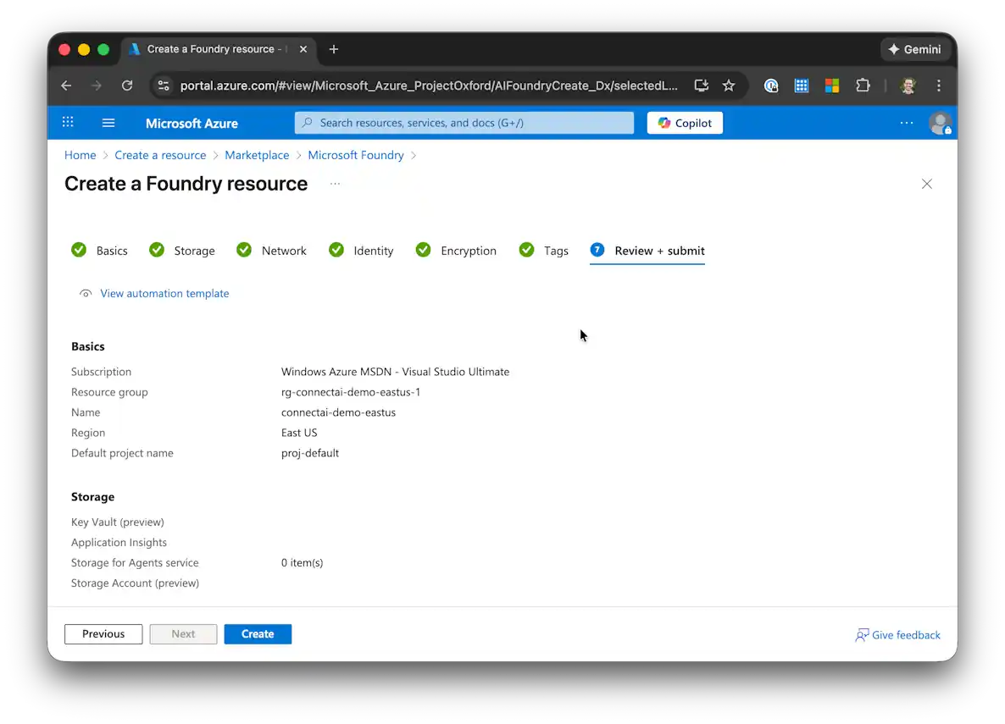The width and height of the screenshot is (1005, 724).
Task: Select the Network step tab
Action: (x=283, y=251)
